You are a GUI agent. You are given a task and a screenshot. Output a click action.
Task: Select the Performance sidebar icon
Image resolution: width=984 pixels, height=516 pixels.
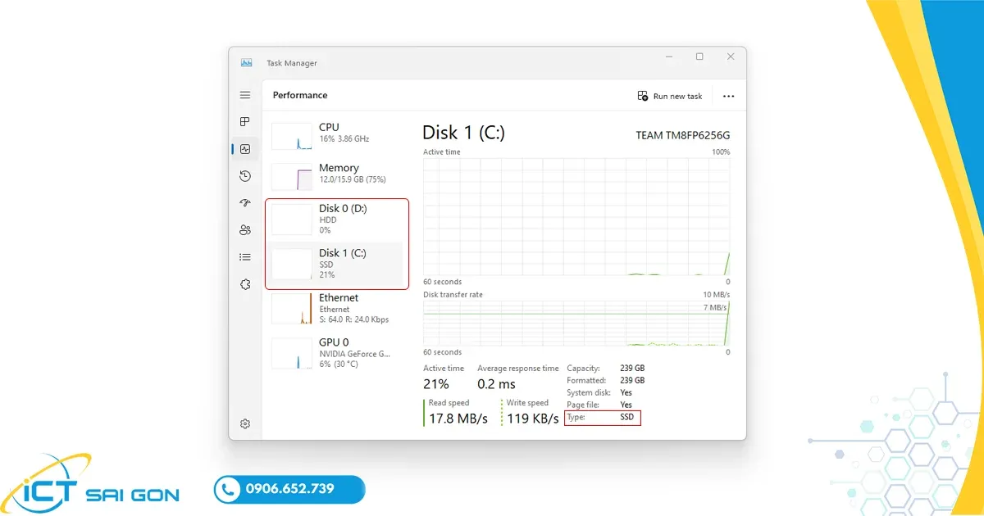tap(244, 148)
